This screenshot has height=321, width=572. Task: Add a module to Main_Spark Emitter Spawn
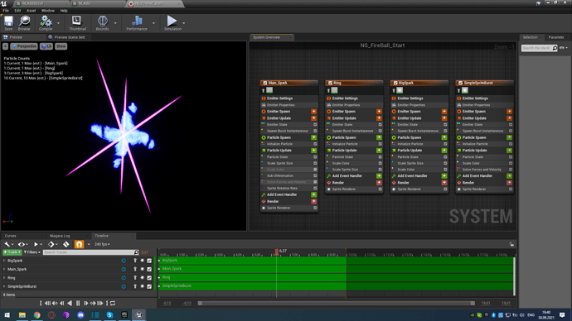point(313,112)
